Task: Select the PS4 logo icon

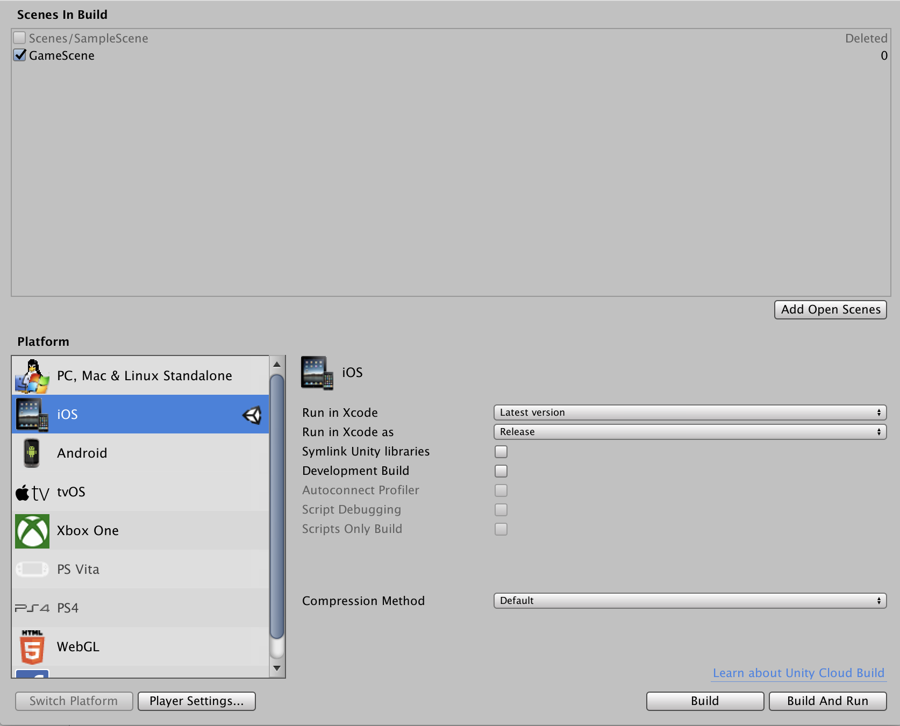Action: point(32,608)
